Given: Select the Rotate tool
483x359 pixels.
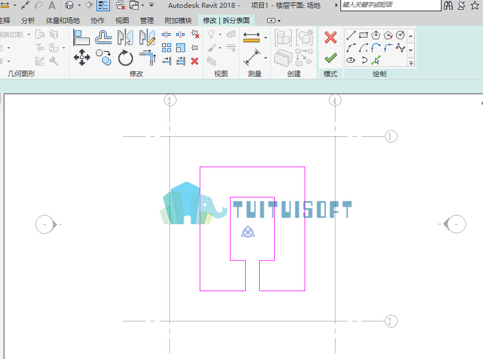Looking at the screenshot, I should (x=125, y=58).
